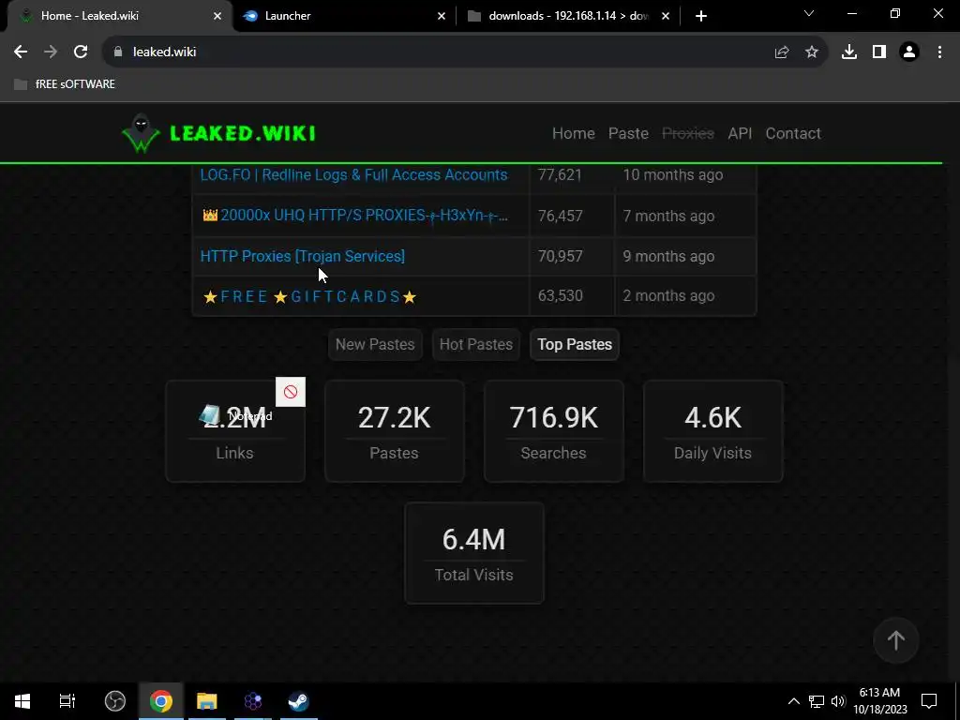Open the Chrome profile avatar
The width and height of the screenshot is (960, 720).
(909, 52)
